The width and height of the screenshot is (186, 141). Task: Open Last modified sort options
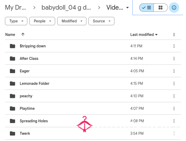(144, 35)
